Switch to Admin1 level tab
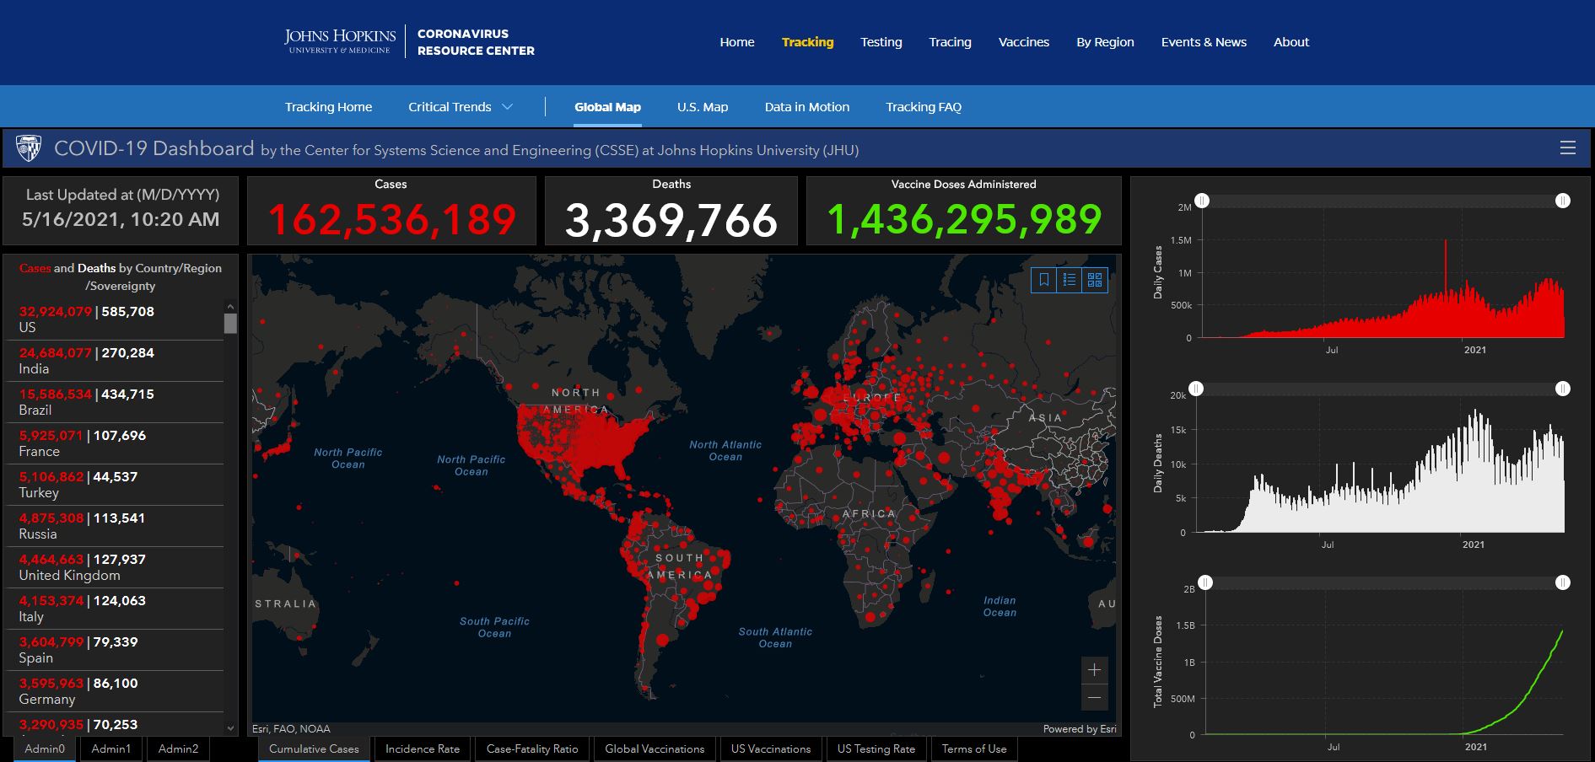Viewport: 1595px width, 762px height. tap(111, 749)
